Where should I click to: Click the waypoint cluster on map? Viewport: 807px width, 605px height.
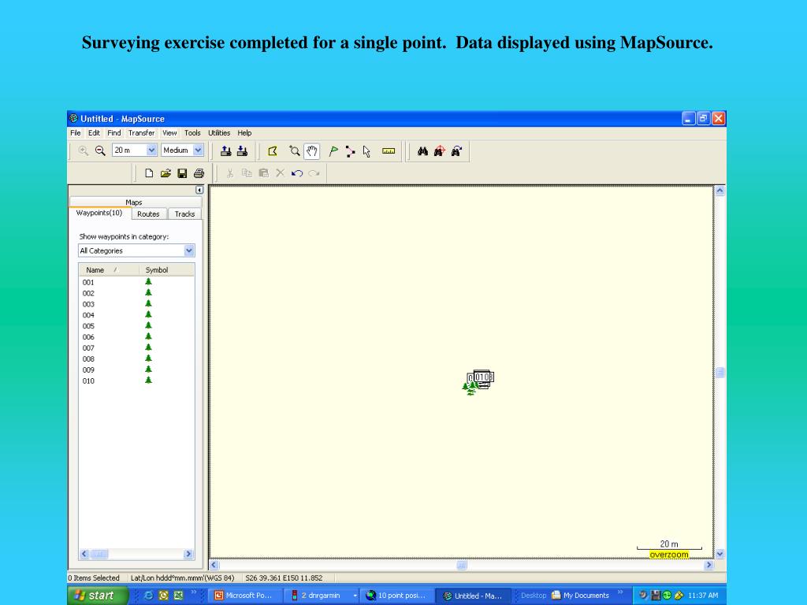point(478,383)
